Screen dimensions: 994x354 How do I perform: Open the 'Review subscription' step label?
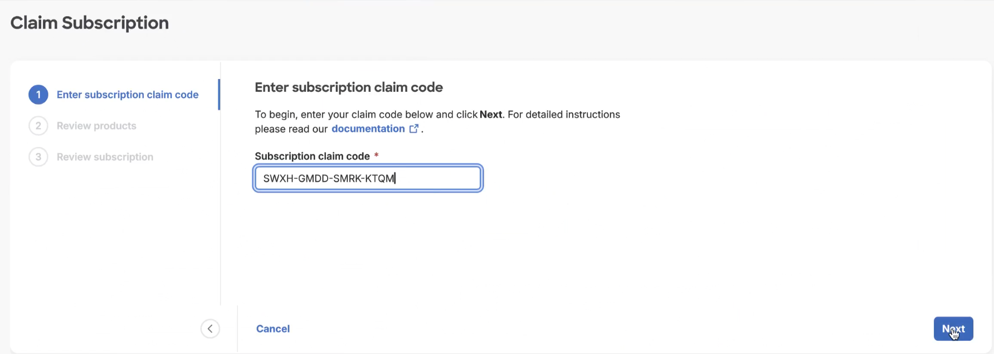(x=105, y=157)
